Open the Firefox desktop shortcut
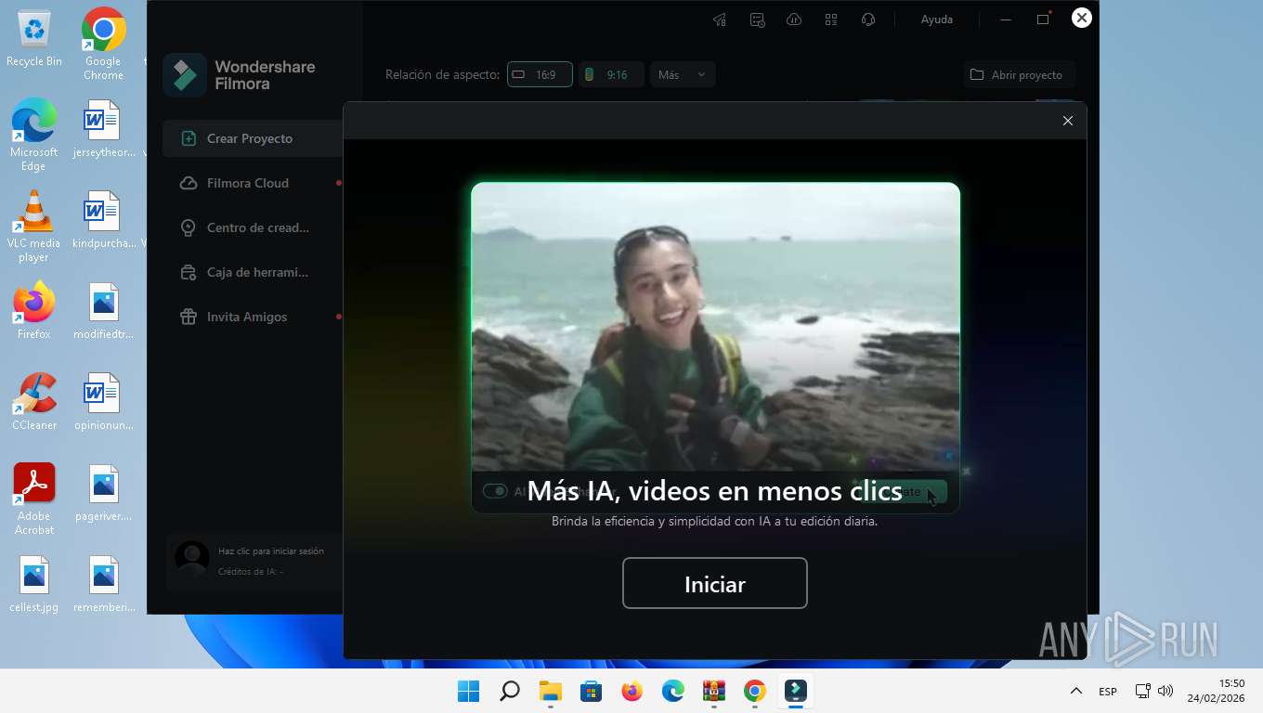The width and height of the screenshot is (1263, 713). [34, 310]
